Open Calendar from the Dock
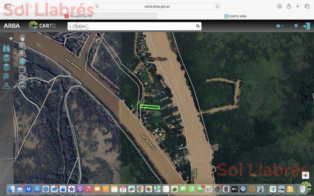Screen dimensions: 314x196 pos(123,189)
